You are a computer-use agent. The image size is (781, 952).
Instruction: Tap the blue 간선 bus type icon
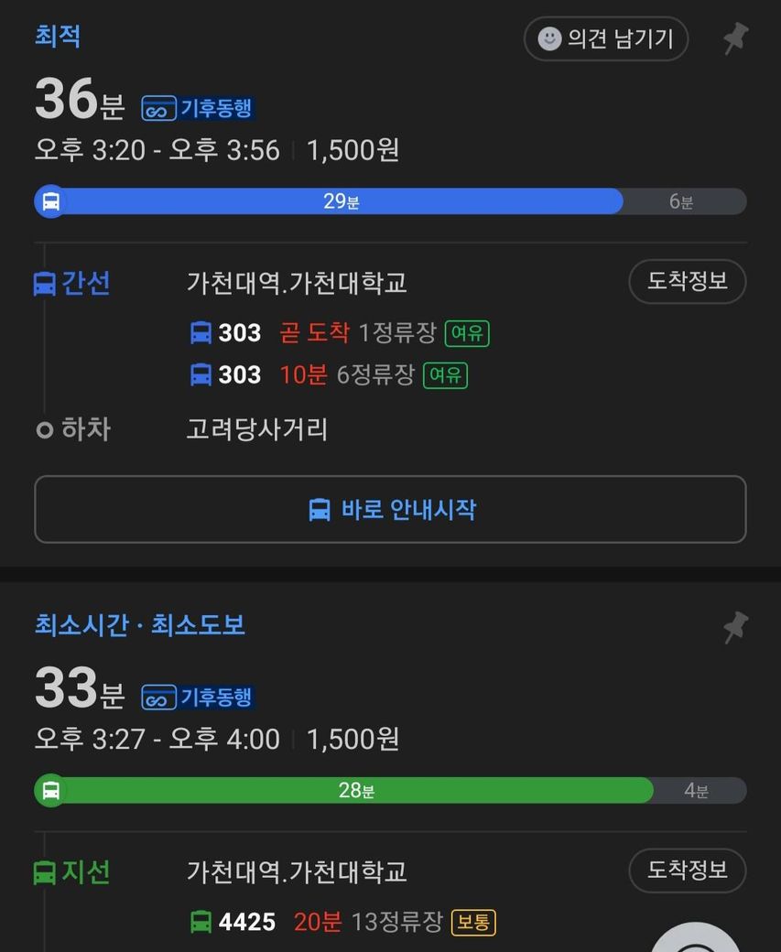44,283
